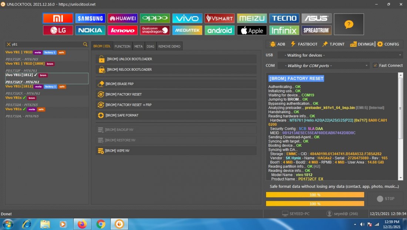Click the [BROM] FACTORY RESET log header
407x230 pixels.
296,78
